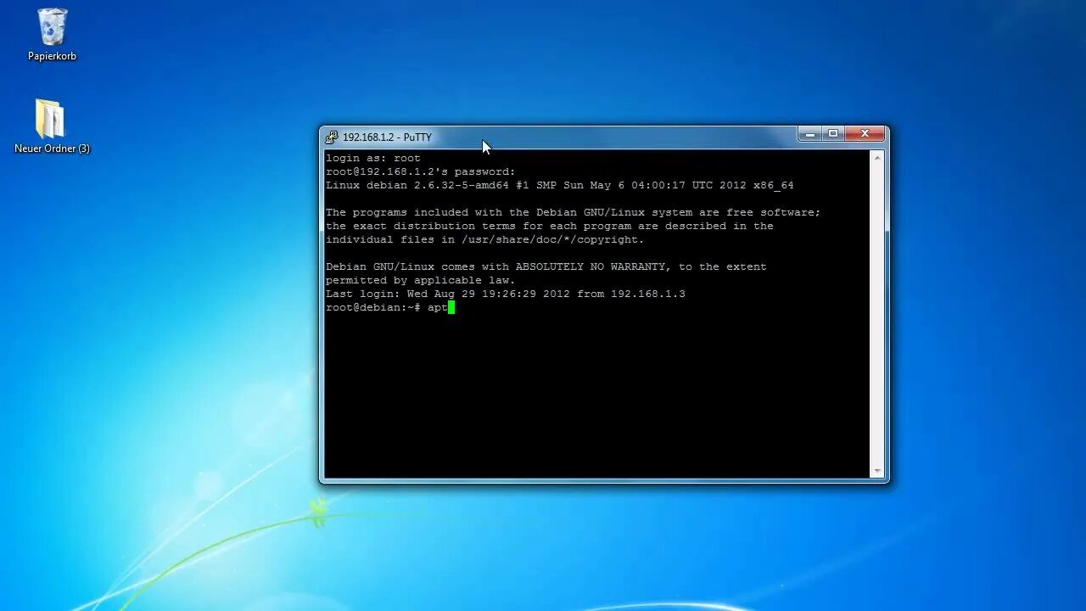Click the PuTTY title bar text

pyautogui.click(x=387, y=137)
